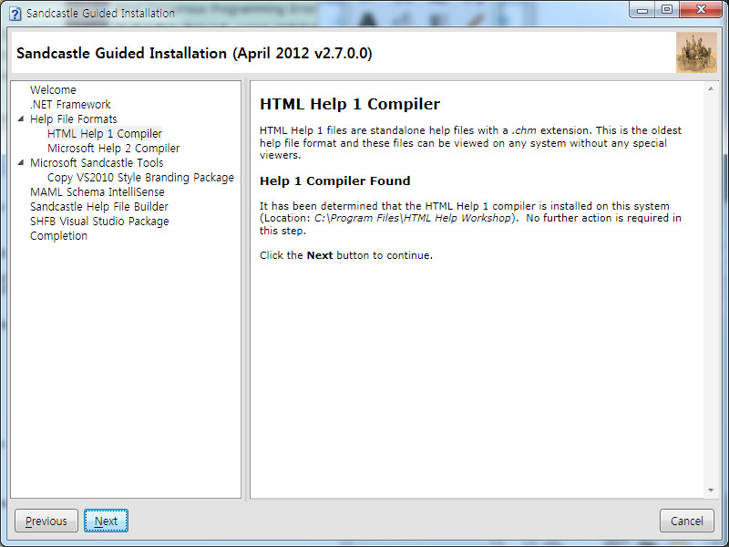Select Sandcastle Help File Builder in the list

pyautogui.click(x=100, y=206)
